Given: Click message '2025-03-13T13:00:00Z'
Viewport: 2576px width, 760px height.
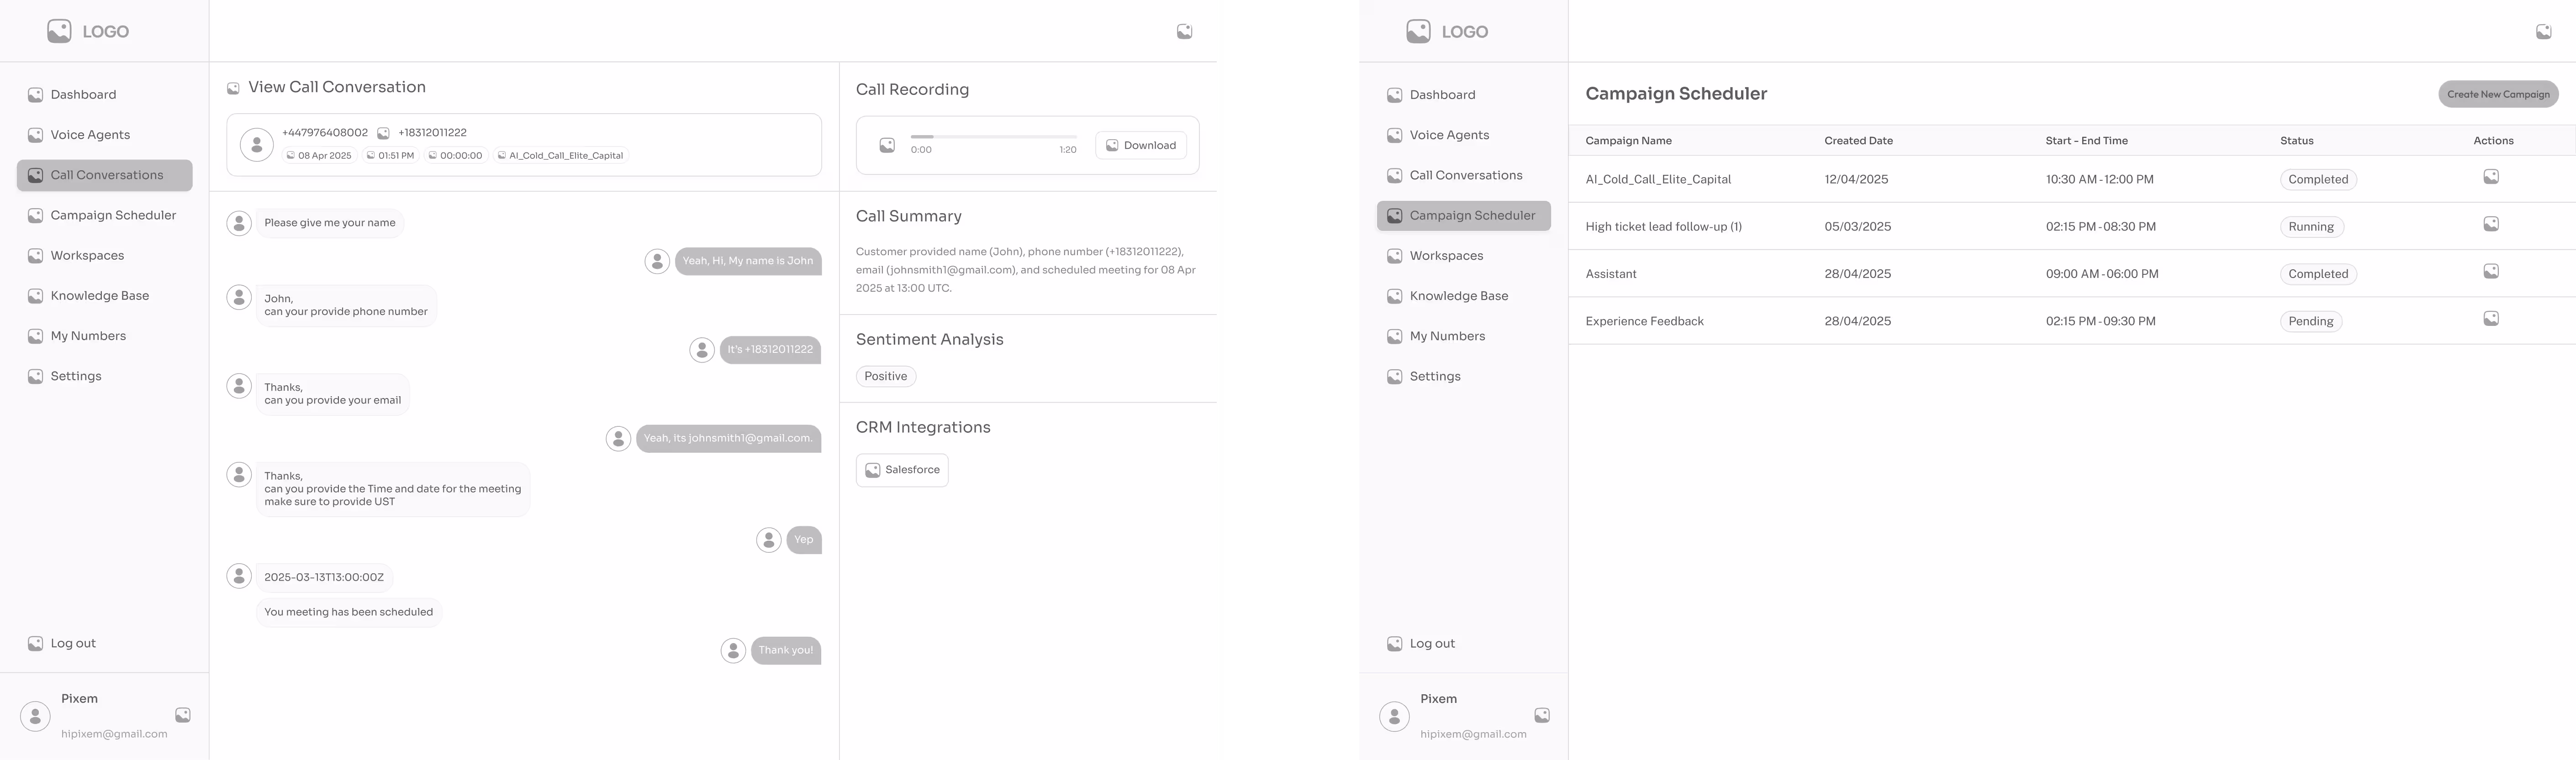Looking at the screenshot, I should [324, 578].
